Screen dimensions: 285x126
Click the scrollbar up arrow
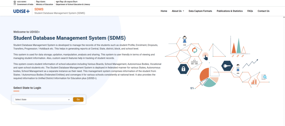tap(284, 17)
